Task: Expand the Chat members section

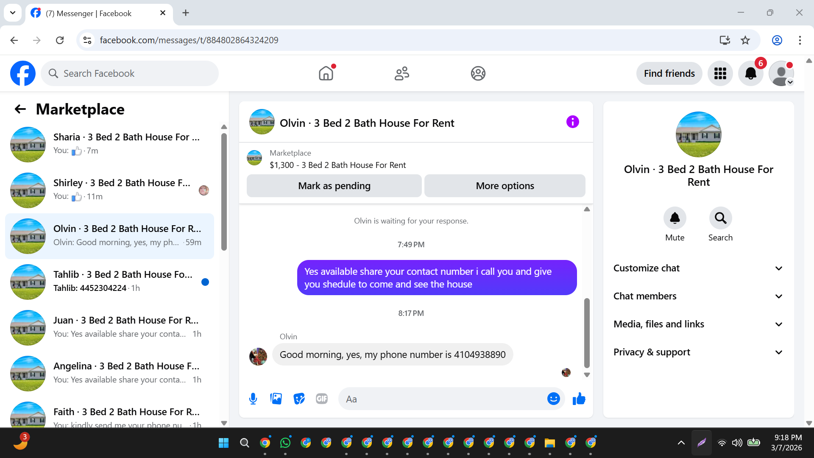Action: (x=698, y=296)
